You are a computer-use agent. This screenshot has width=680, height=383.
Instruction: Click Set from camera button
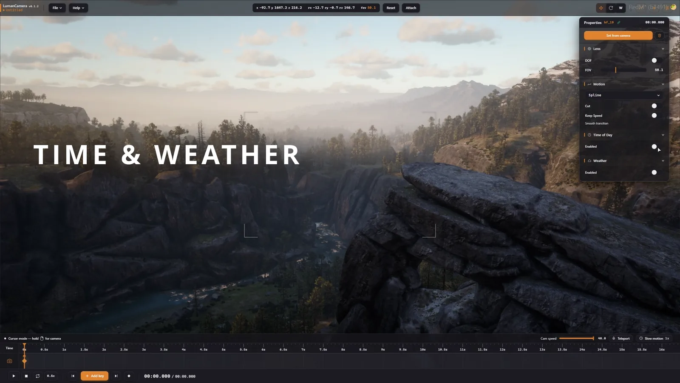click(618, 35)
